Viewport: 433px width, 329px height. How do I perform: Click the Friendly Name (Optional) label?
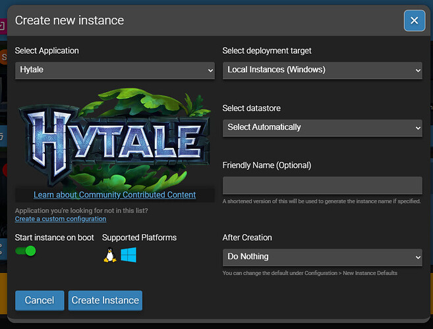(267, 165)
